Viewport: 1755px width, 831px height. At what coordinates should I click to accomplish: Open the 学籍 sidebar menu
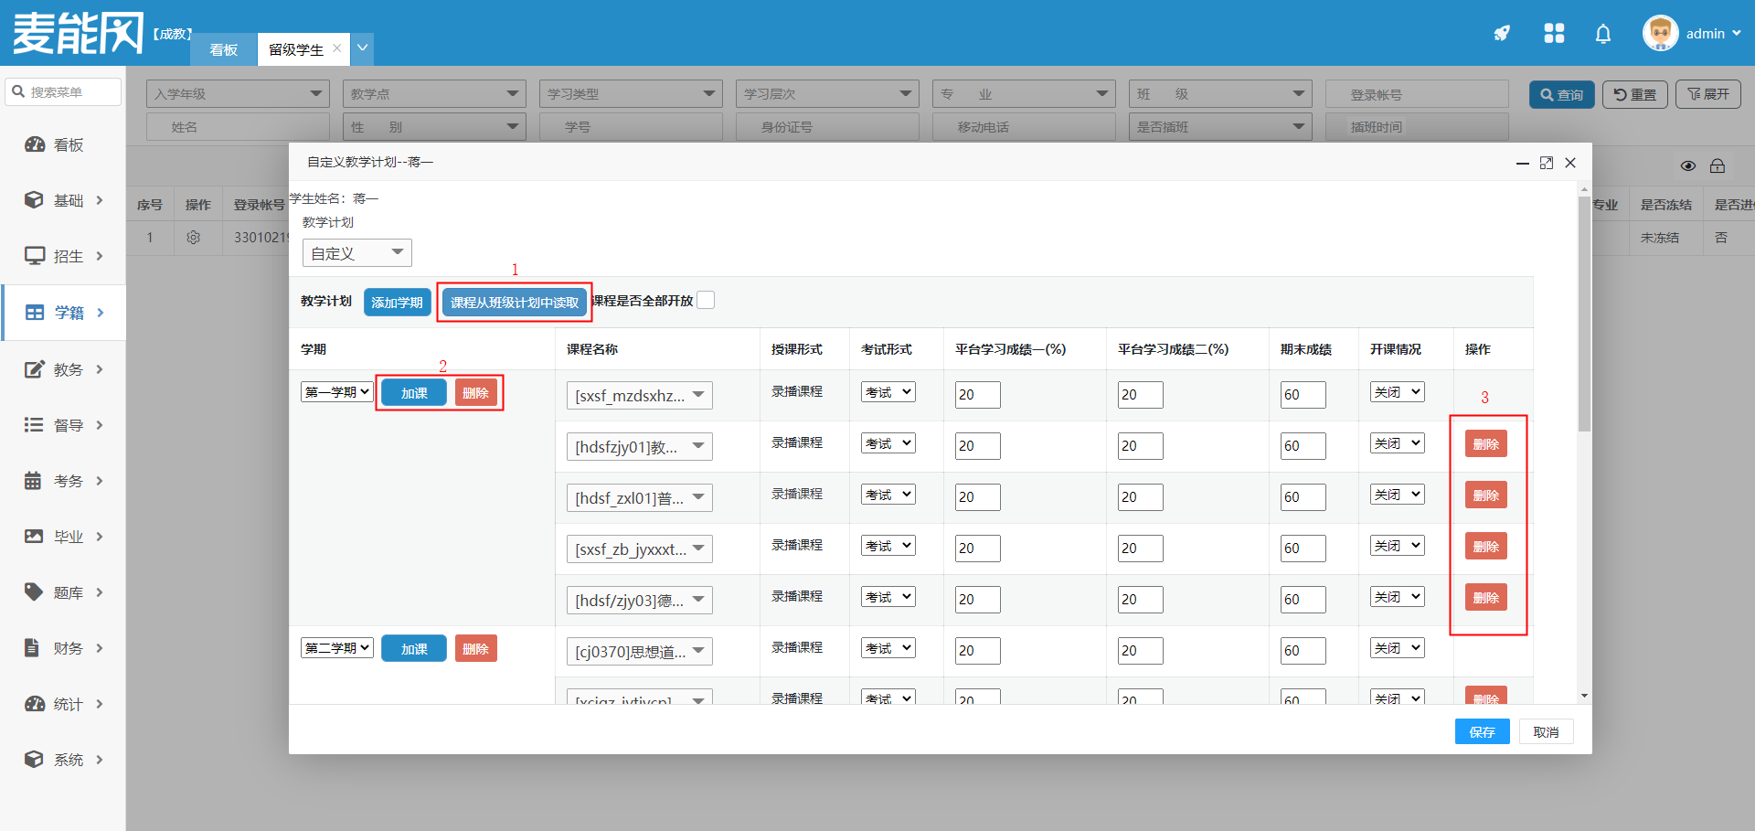pos(64,313)
